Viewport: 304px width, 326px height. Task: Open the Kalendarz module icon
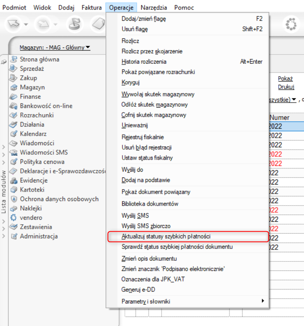click(x=14, y=134)
